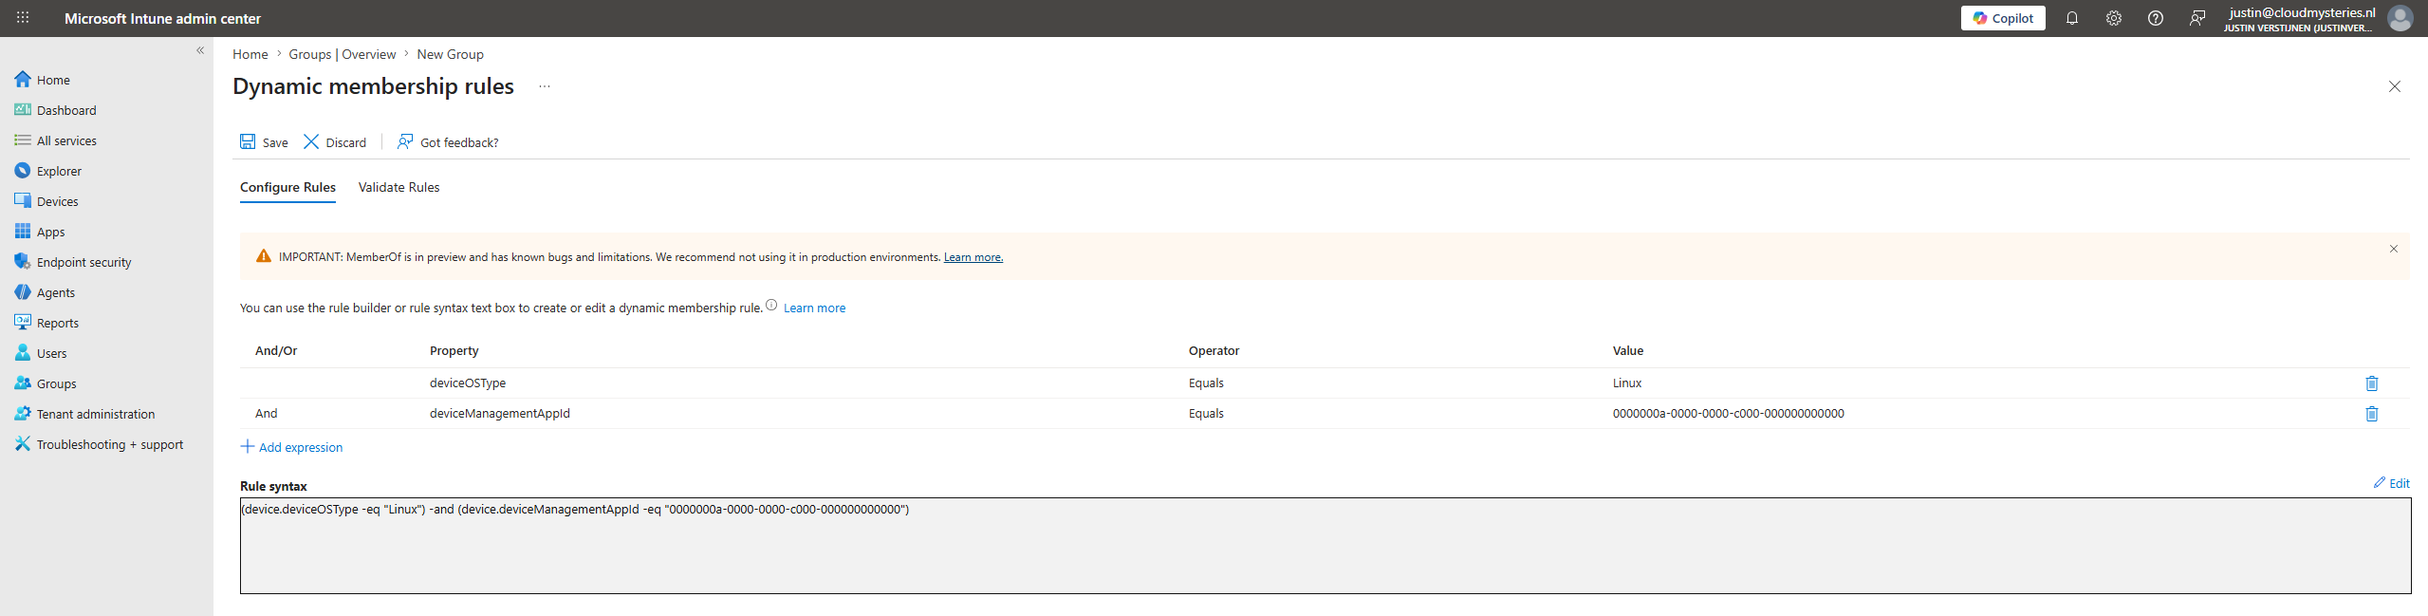Delete the deviceManagementAppId expression row
This screenshot has height=616, width=2428.
coord(2372,414)
